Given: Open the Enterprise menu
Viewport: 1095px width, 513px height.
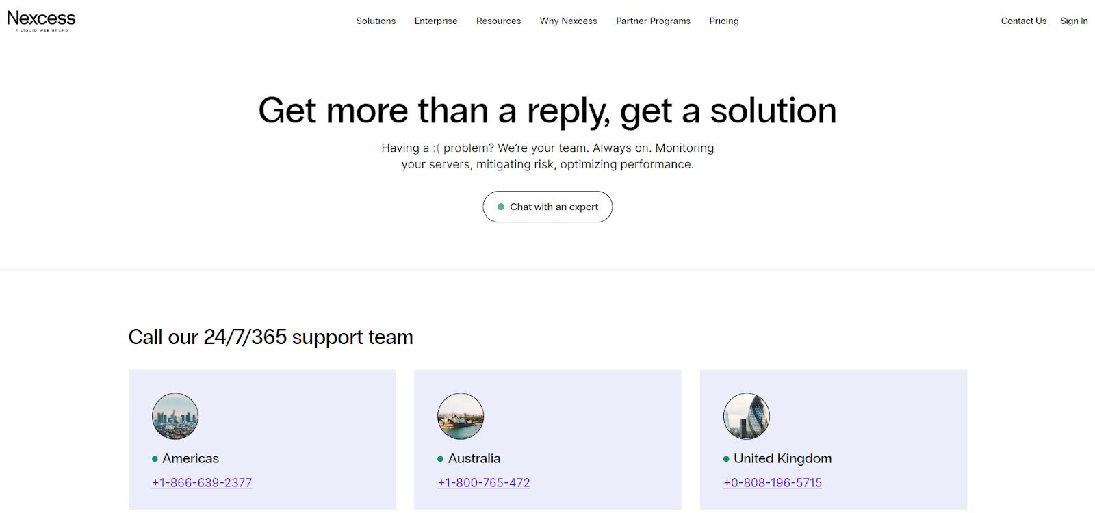Looking at the screenshot, I should coord(436,21).
